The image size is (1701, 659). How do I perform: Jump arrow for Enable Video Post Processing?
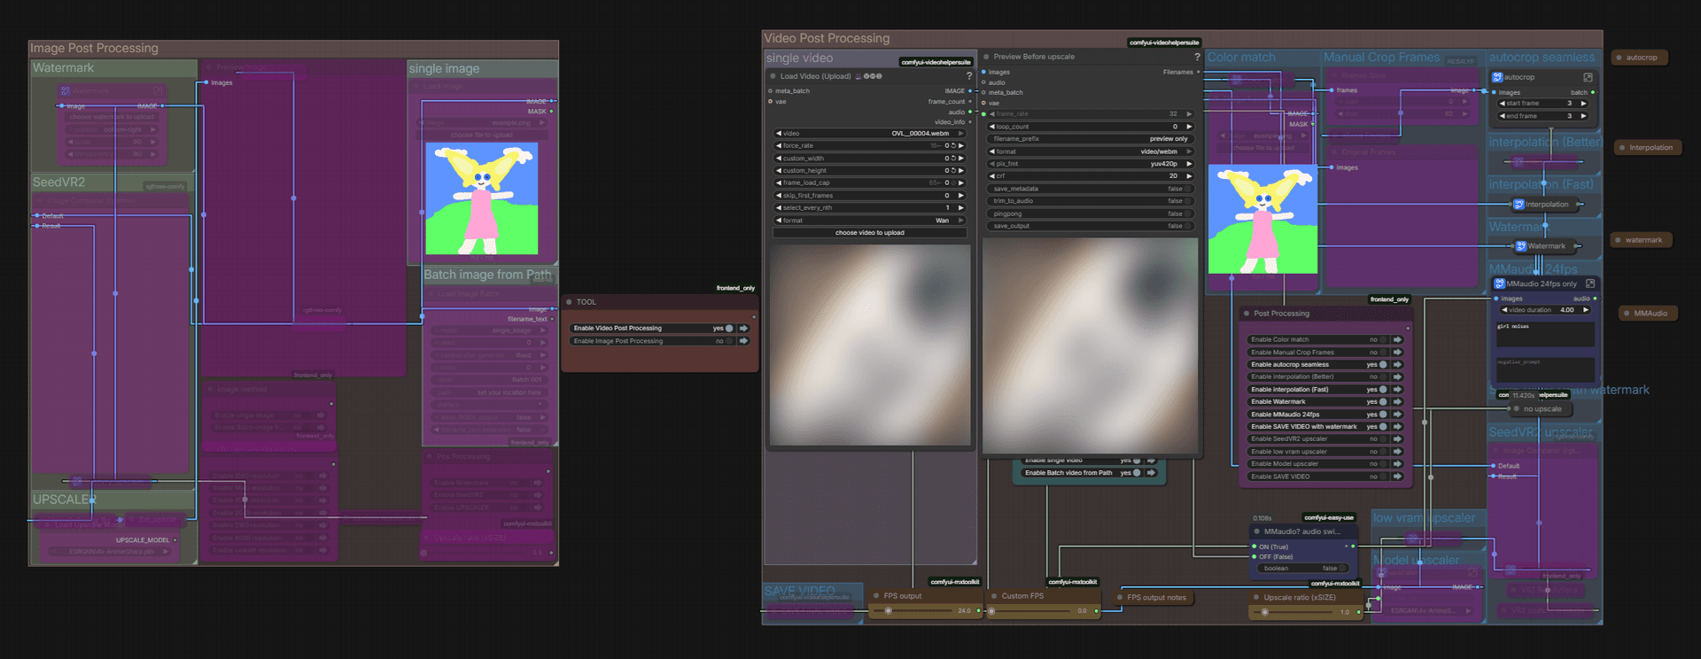(743, 329)
